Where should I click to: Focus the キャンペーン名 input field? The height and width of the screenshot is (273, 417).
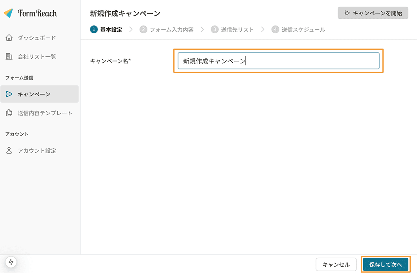click(278, 61)
